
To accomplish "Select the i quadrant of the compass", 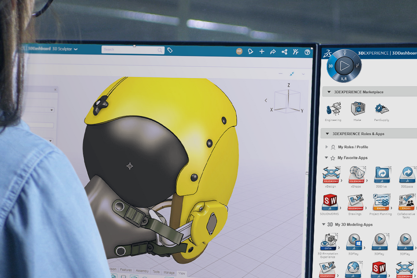I will coord(358,65).
